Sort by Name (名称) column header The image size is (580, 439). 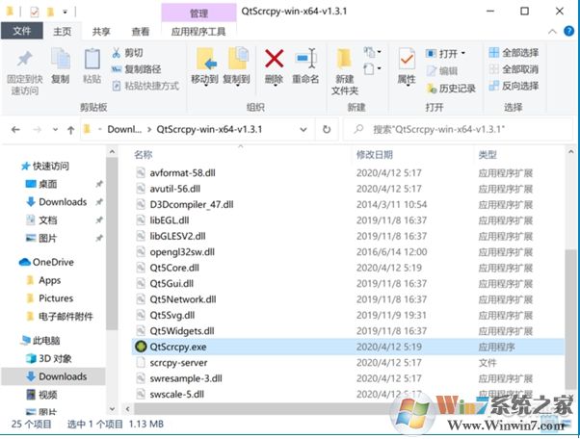coord(144,154)
